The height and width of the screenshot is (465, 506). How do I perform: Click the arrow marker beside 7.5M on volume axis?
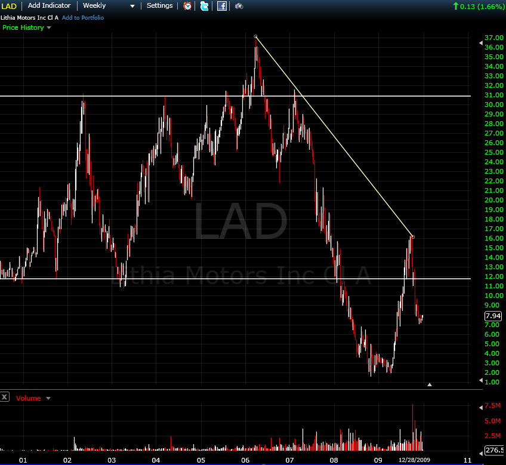pos(481,408)
